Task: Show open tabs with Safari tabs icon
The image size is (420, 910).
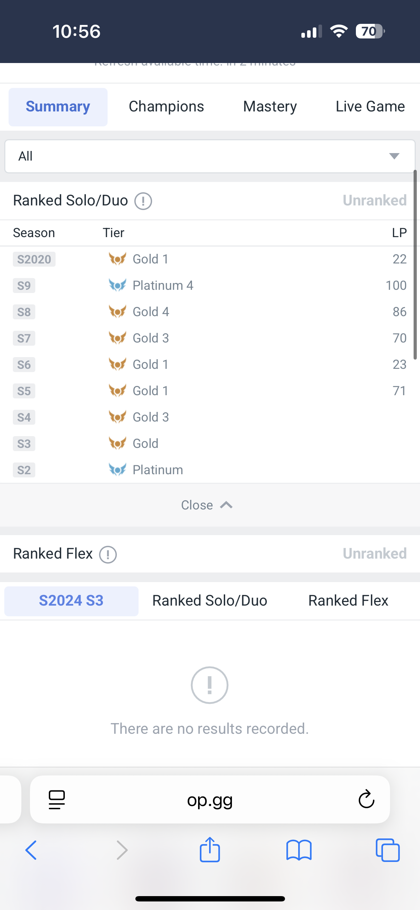Action: tap(388, 850)
